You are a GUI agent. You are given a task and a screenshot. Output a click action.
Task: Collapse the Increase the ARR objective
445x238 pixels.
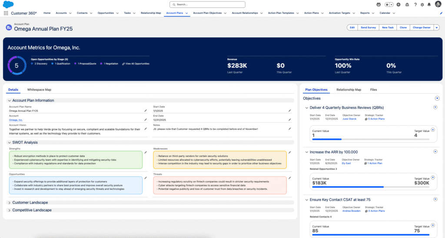click(x=306, y=152)
